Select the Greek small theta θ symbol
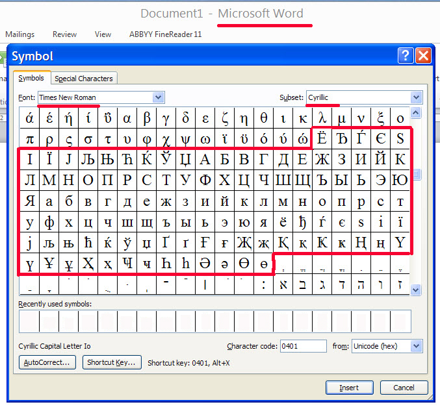 (263, 118)
